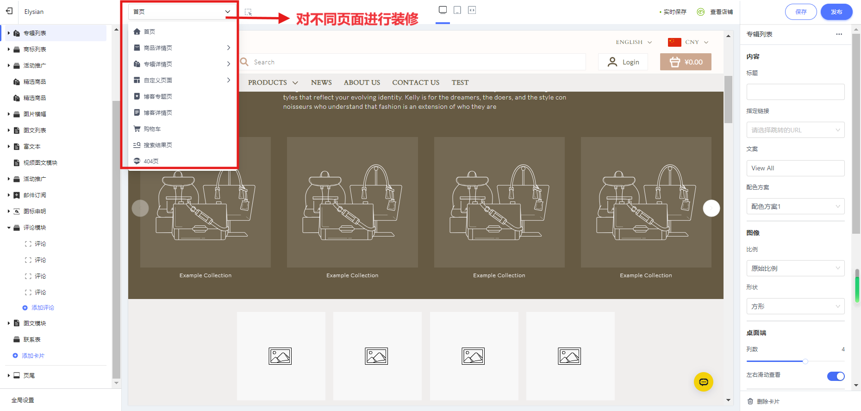Viewport: 861px width, 411px height.
Task: Click the 发布 button
Action: 836,12
